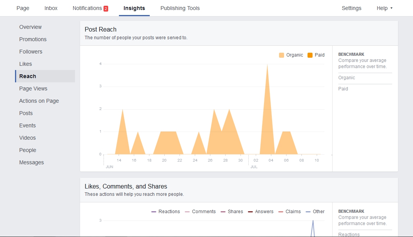This screenshot has width=413, height=237.
Task: Show Actions on Page insights
Action: coord(39,101)
